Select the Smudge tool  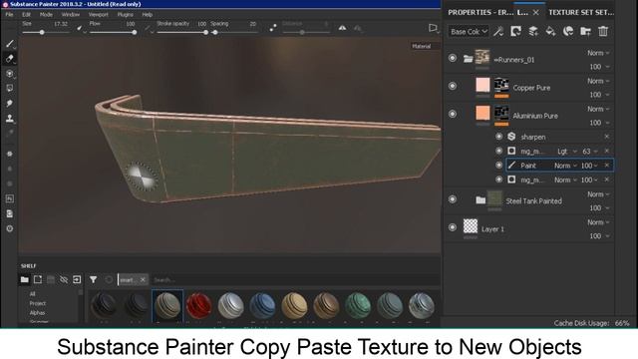(10, 104)
